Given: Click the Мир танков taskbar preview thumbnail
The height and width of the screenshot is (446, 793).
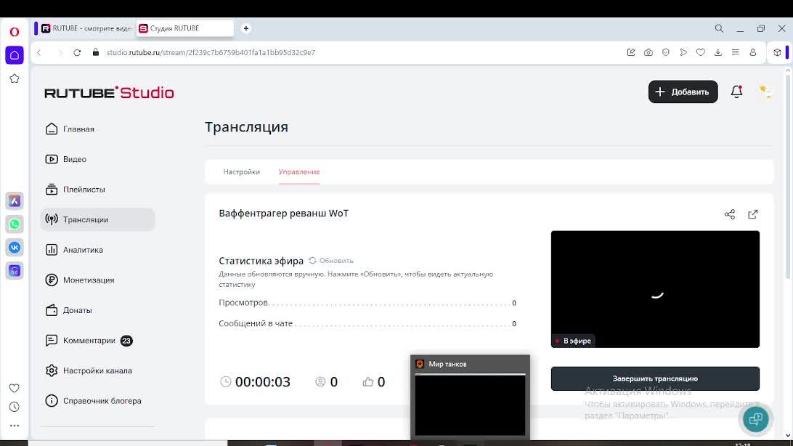Looking at the screenshot, I should [x=470, y=397].
